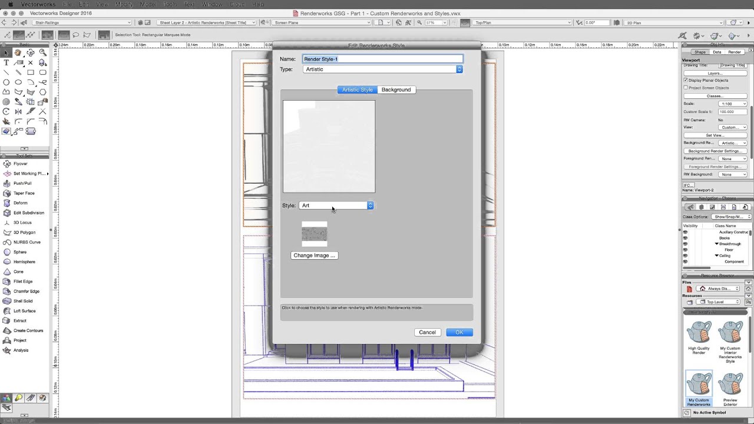The width and height of the screenshot is (754, 424).
Task: Click the Name field containing Render Style-1
Action: point(383,59)
